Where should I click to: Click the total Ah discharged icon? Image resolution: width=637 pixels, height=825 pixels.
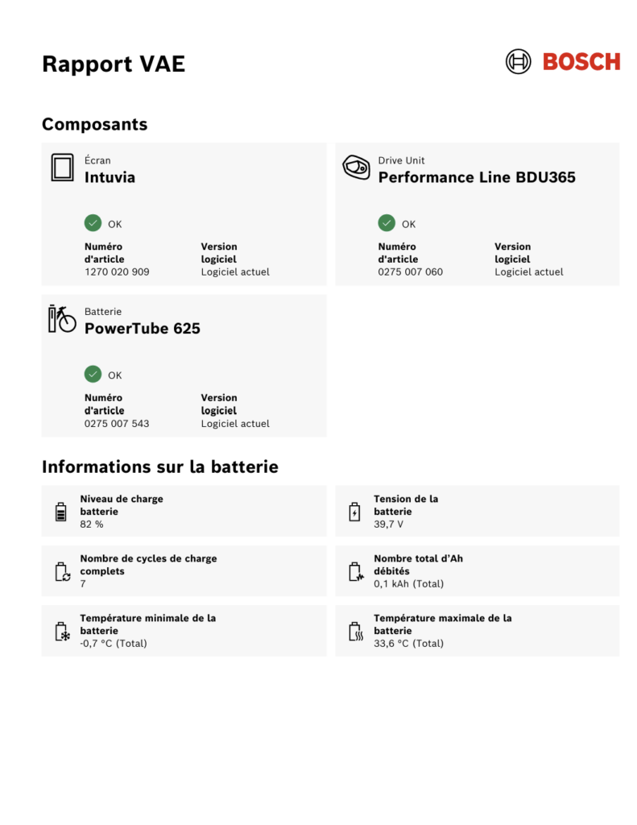click(355, 571)
